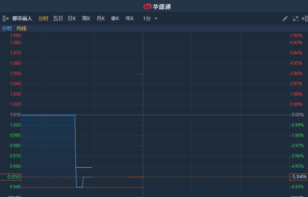Click the -6.93% percentage label
The height and width of the screenshot is (197, 308).
click(297, 187)
